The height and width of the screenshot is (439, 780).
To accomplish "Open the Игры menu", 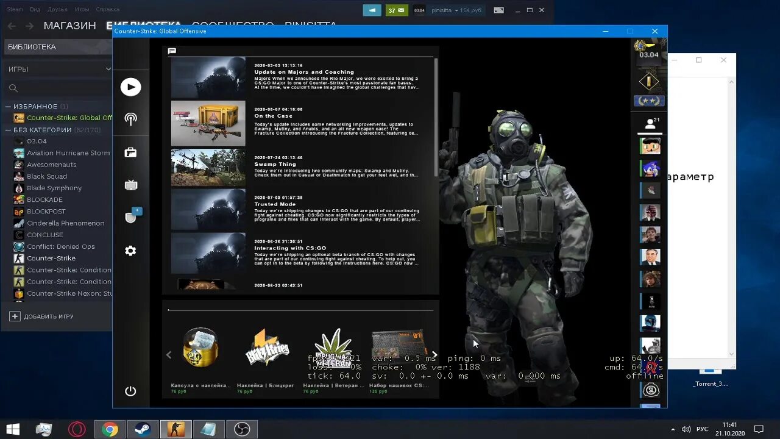I will (82, 10).
